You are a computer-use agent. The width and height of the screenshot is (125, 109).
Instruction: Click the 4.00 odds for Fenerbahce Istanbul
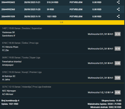coord(117,63)
